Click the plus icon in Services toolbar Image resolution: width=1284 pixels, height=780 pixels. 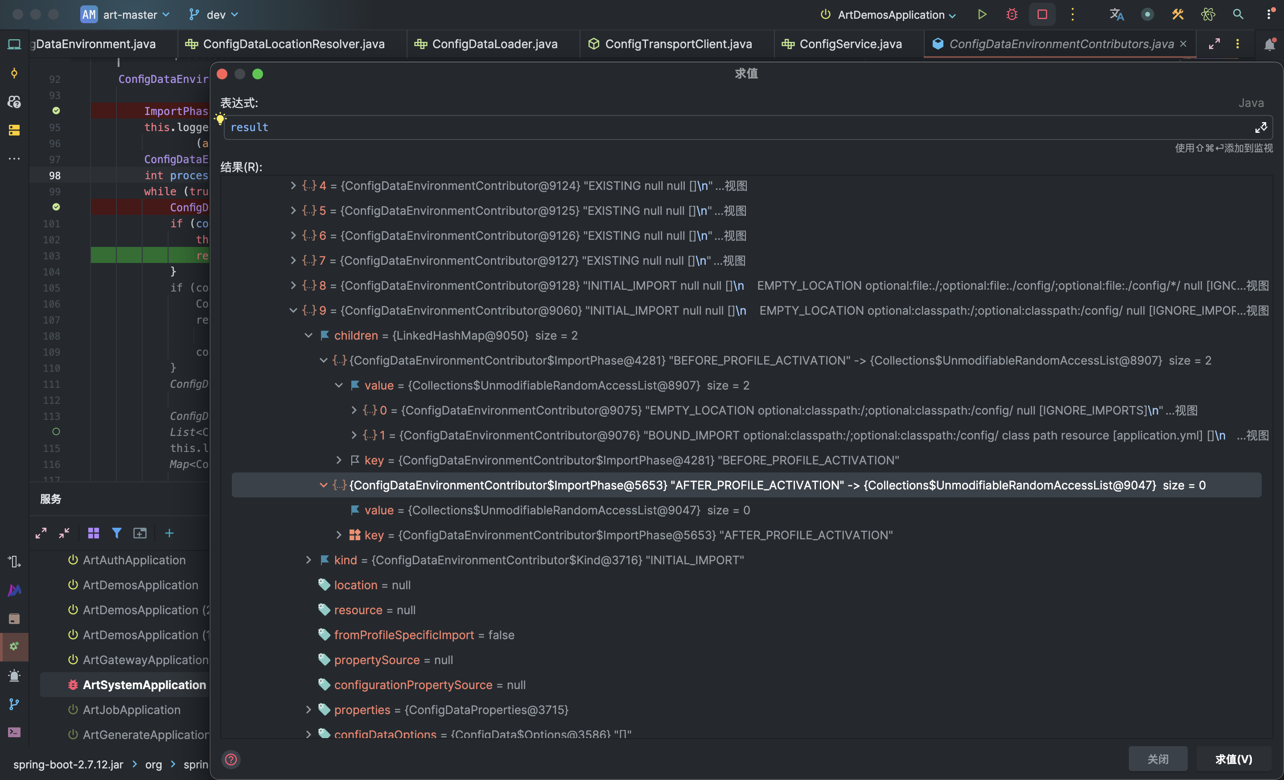(169, 533)
